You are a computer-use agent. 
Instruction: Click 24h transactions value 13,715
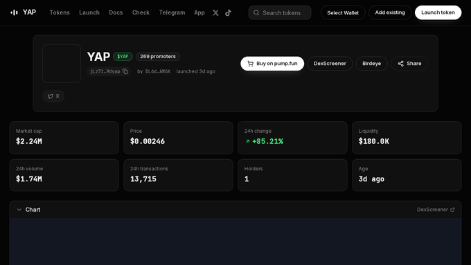click(143, 179)
